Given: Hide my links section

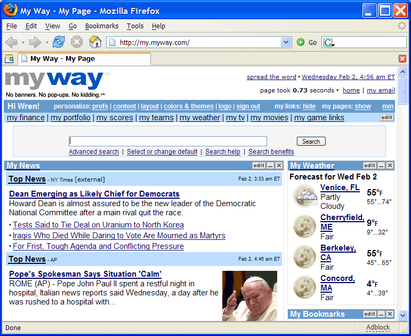Looking at the screenshot, I should click(309, 106).
